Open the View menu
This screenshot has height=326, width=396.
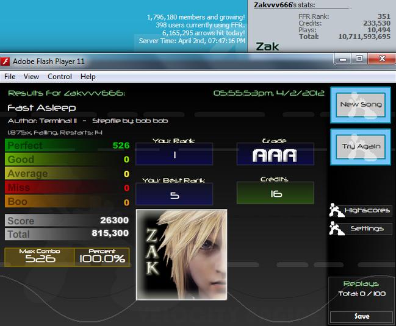click(31, 76)
